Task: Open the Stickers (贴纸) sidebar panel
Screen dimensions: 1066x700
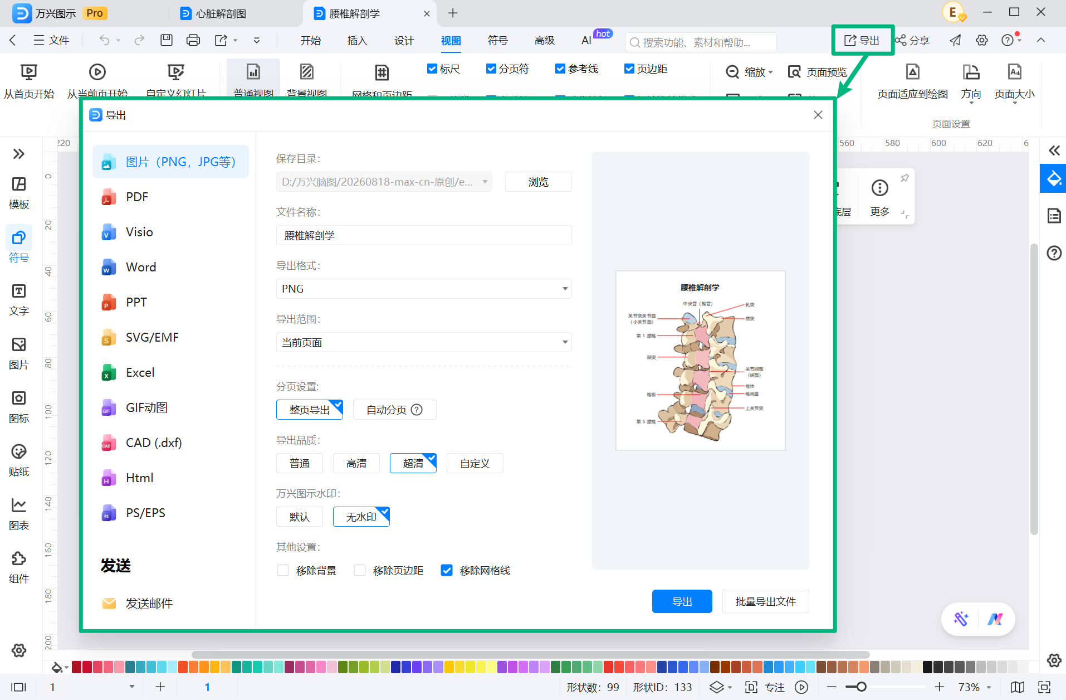Action: [x=19, y=460]
